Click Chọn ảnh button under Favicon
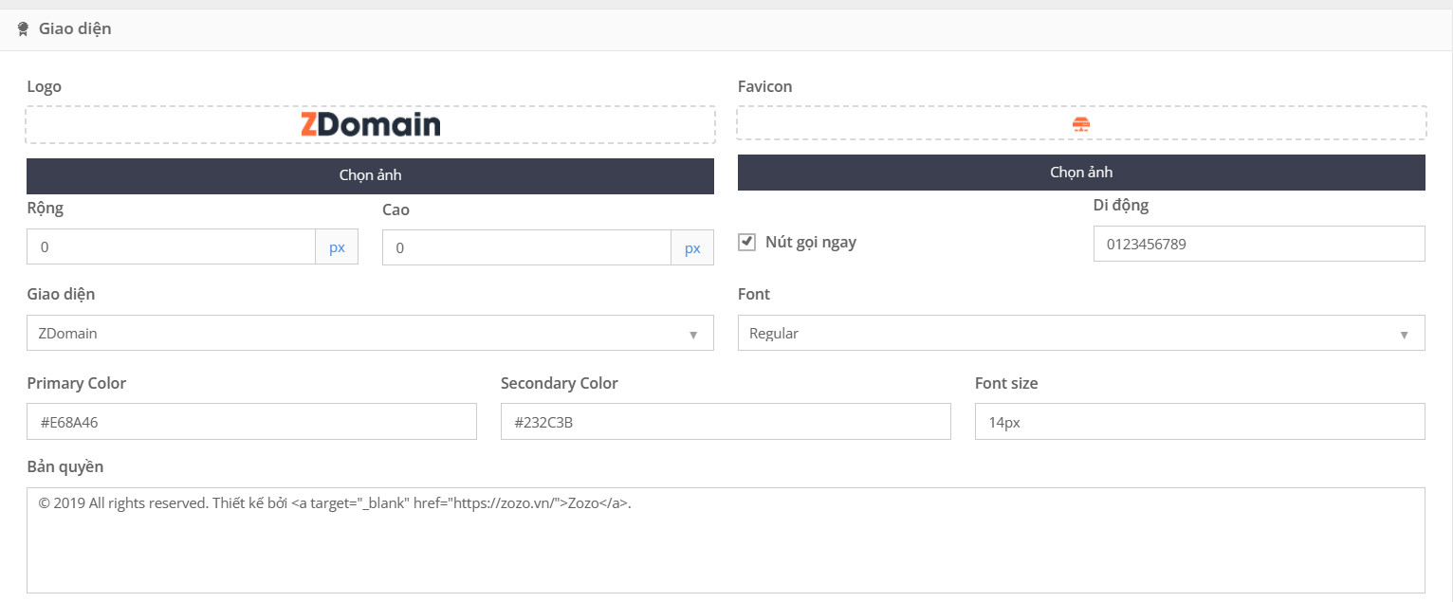 point(1081,173)
